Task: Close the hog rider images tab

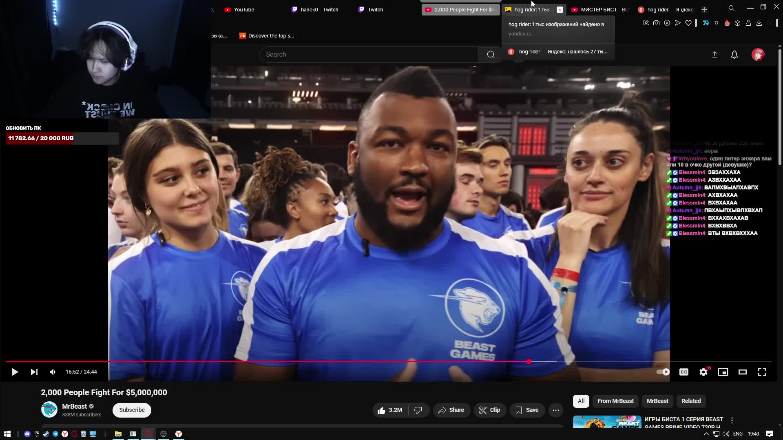Action: (x=560, y=10)
